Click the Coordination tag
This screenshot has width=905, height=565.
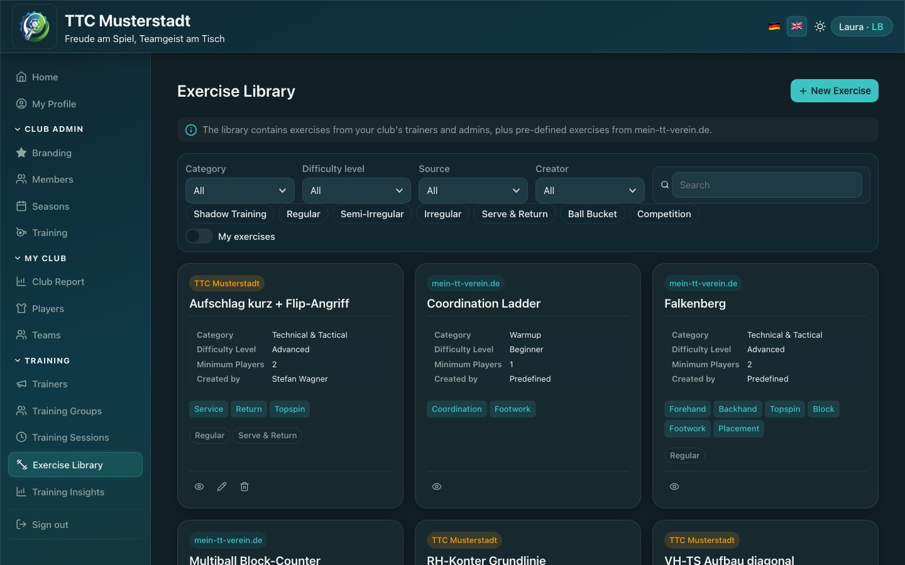(457, 409)
